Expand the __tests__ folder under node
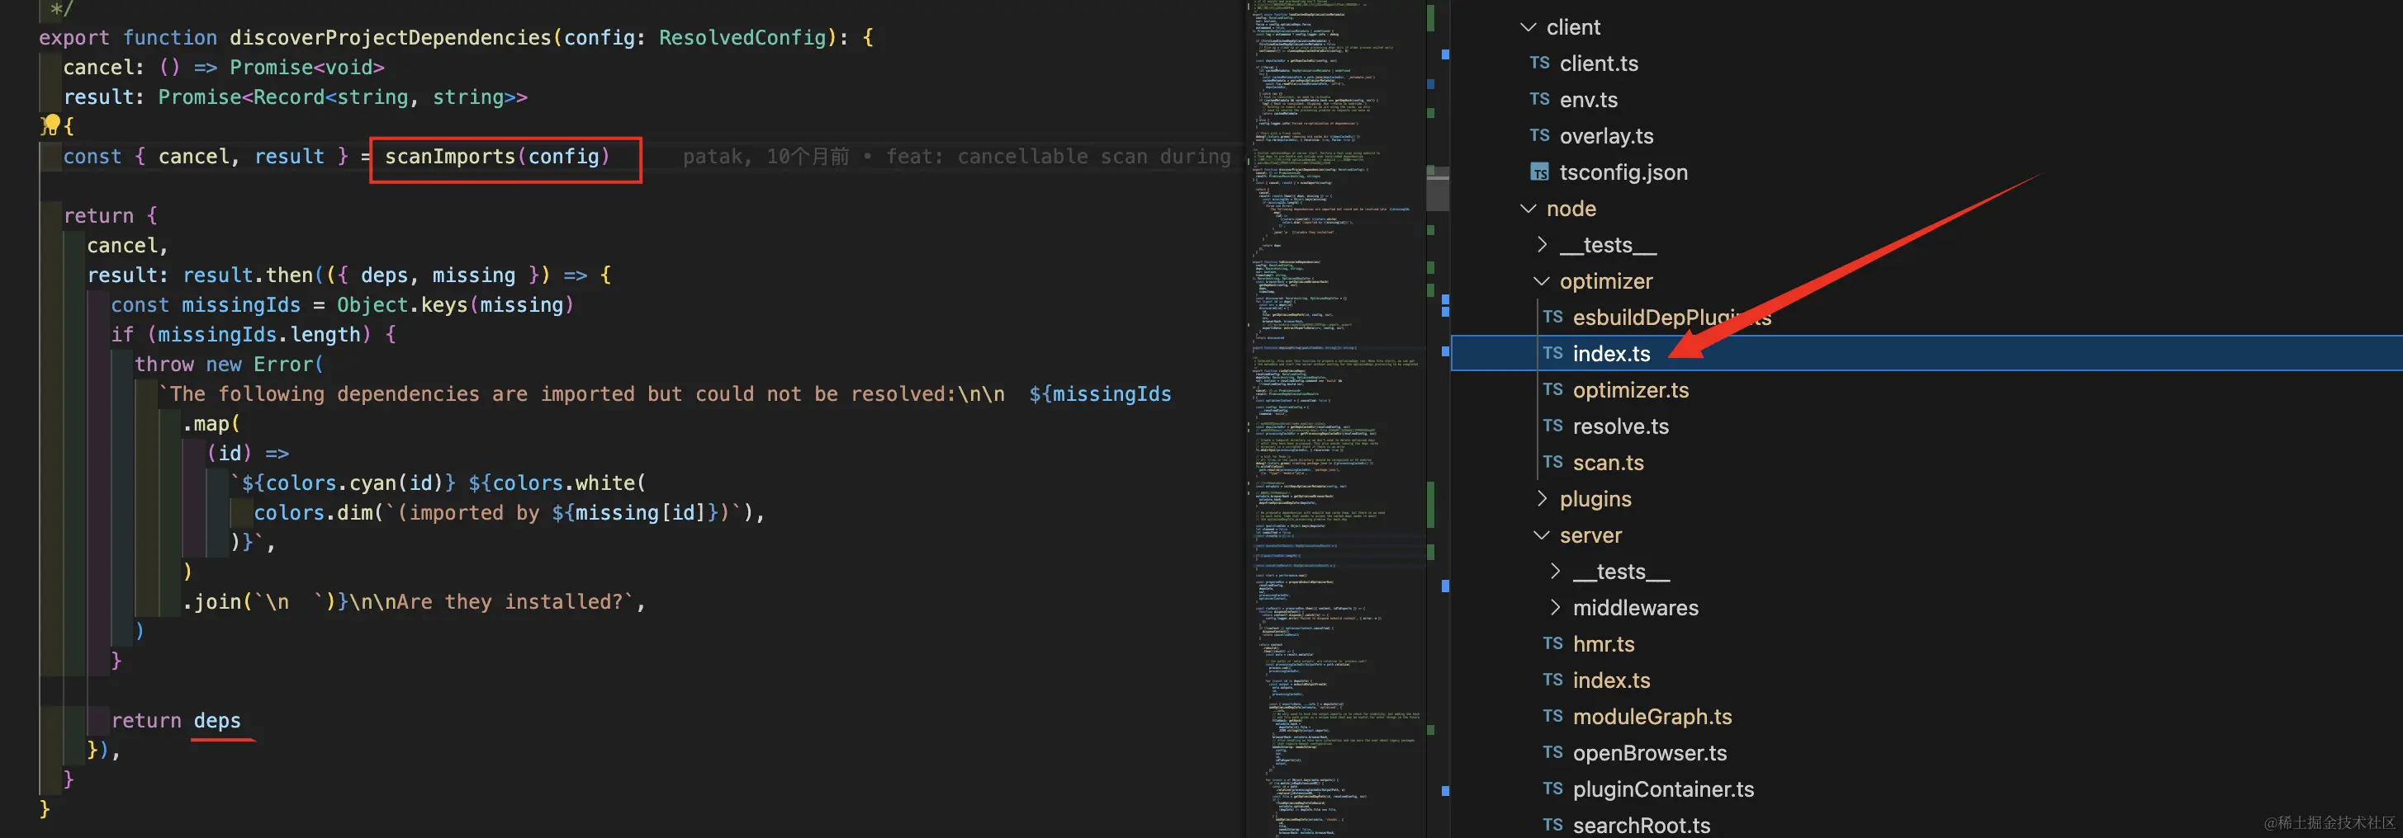Image resolution: width=2403 pixels, height=838 pixels. (x=1542, y=245)
